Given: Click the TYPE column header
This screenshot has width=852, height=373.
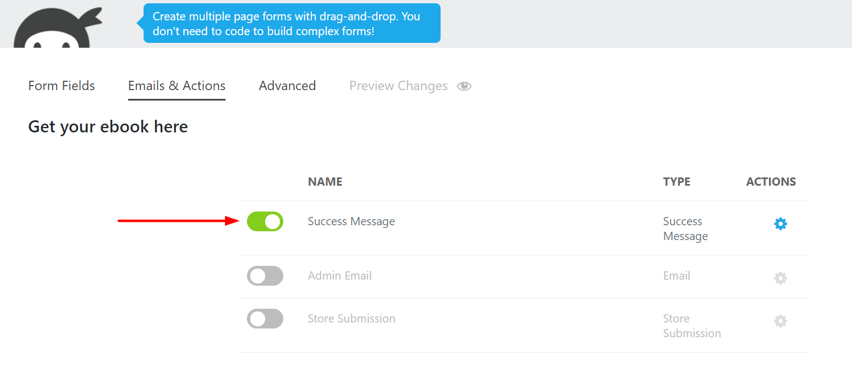Looking at the screenshot, I should [677, 182].
